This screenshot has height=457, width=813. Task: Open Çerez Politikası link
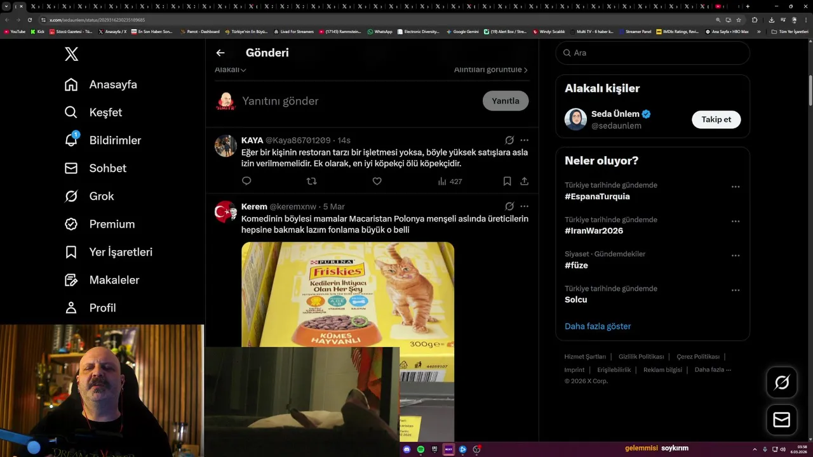[698, 357]
